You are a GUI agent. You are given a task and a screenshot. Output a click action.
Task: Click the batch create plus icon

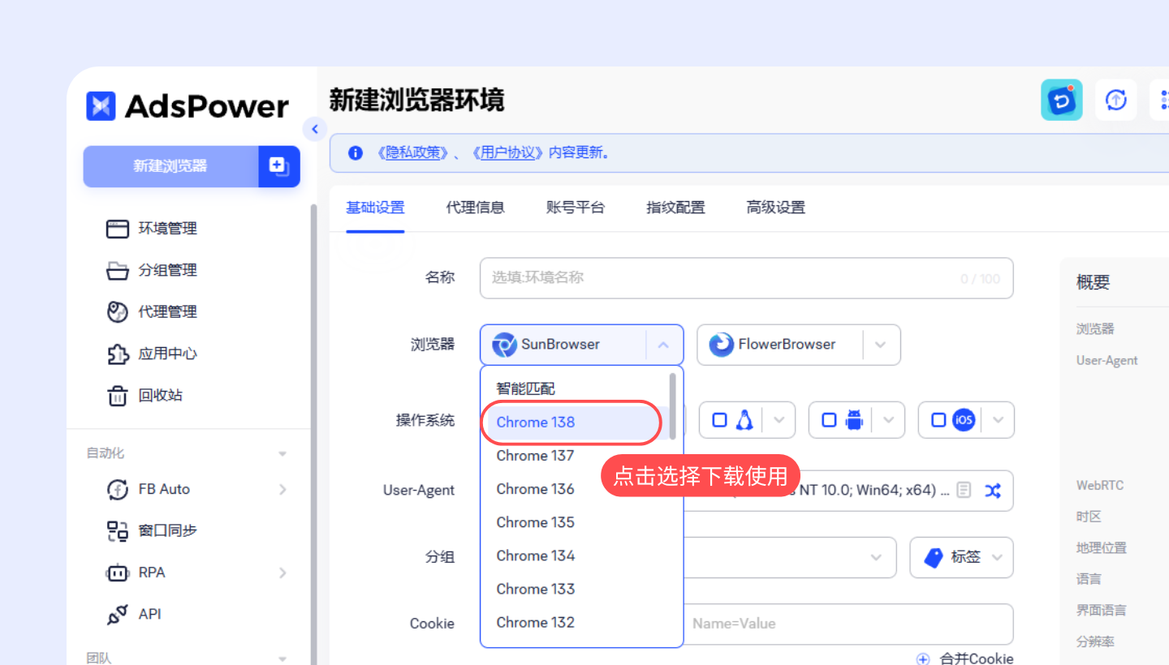tap(279, 166)
